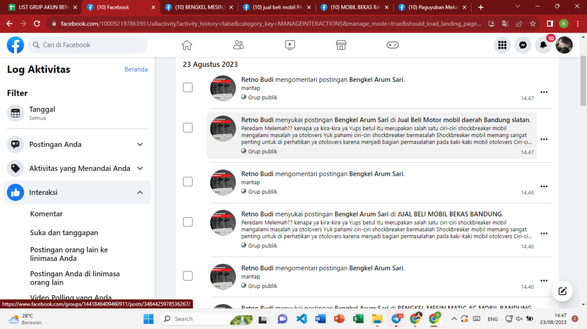
Task: Go to the Facebook Home (Beranda) house icon
Action: click(x=187, y=45)
